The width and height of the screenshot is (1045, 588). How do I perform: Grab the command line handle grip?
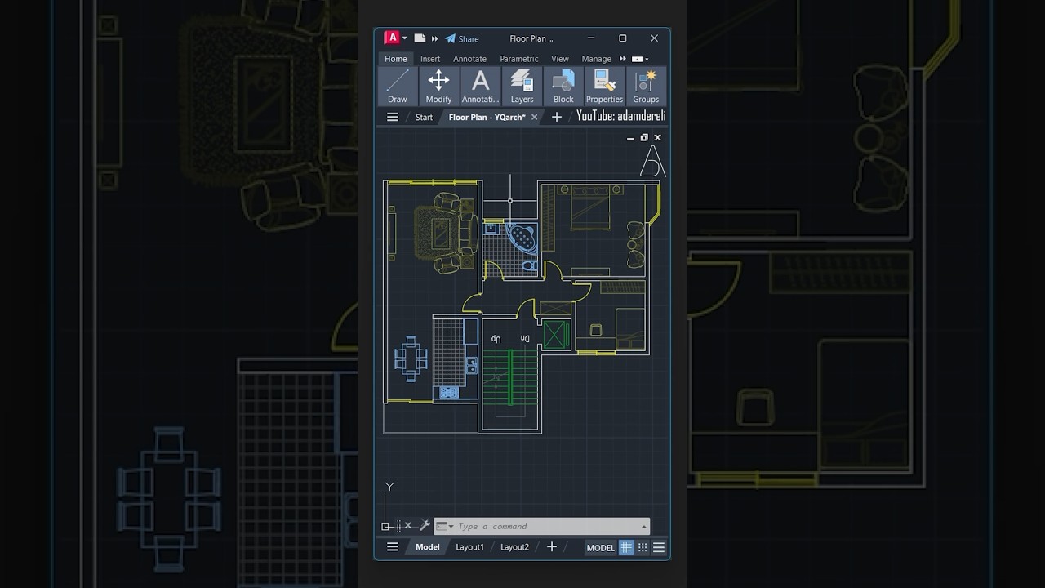pos(398,526)
